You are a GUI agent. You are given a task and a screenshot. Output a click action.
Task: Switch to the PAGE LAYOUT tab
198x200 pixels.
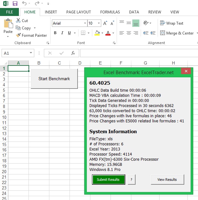pos(78,12)
